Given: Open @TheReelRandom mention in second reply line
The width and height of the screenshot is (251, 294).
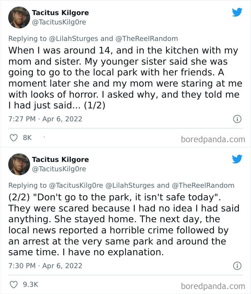Looking at the screenshot, I should pos(203,186).
